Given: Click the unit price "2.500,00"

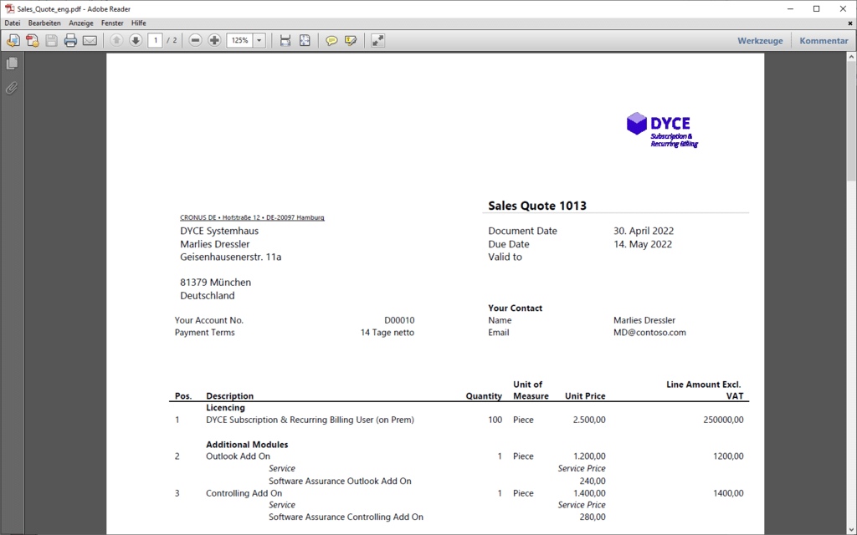Looking at the screenshot, I should (x=589, y=420).
